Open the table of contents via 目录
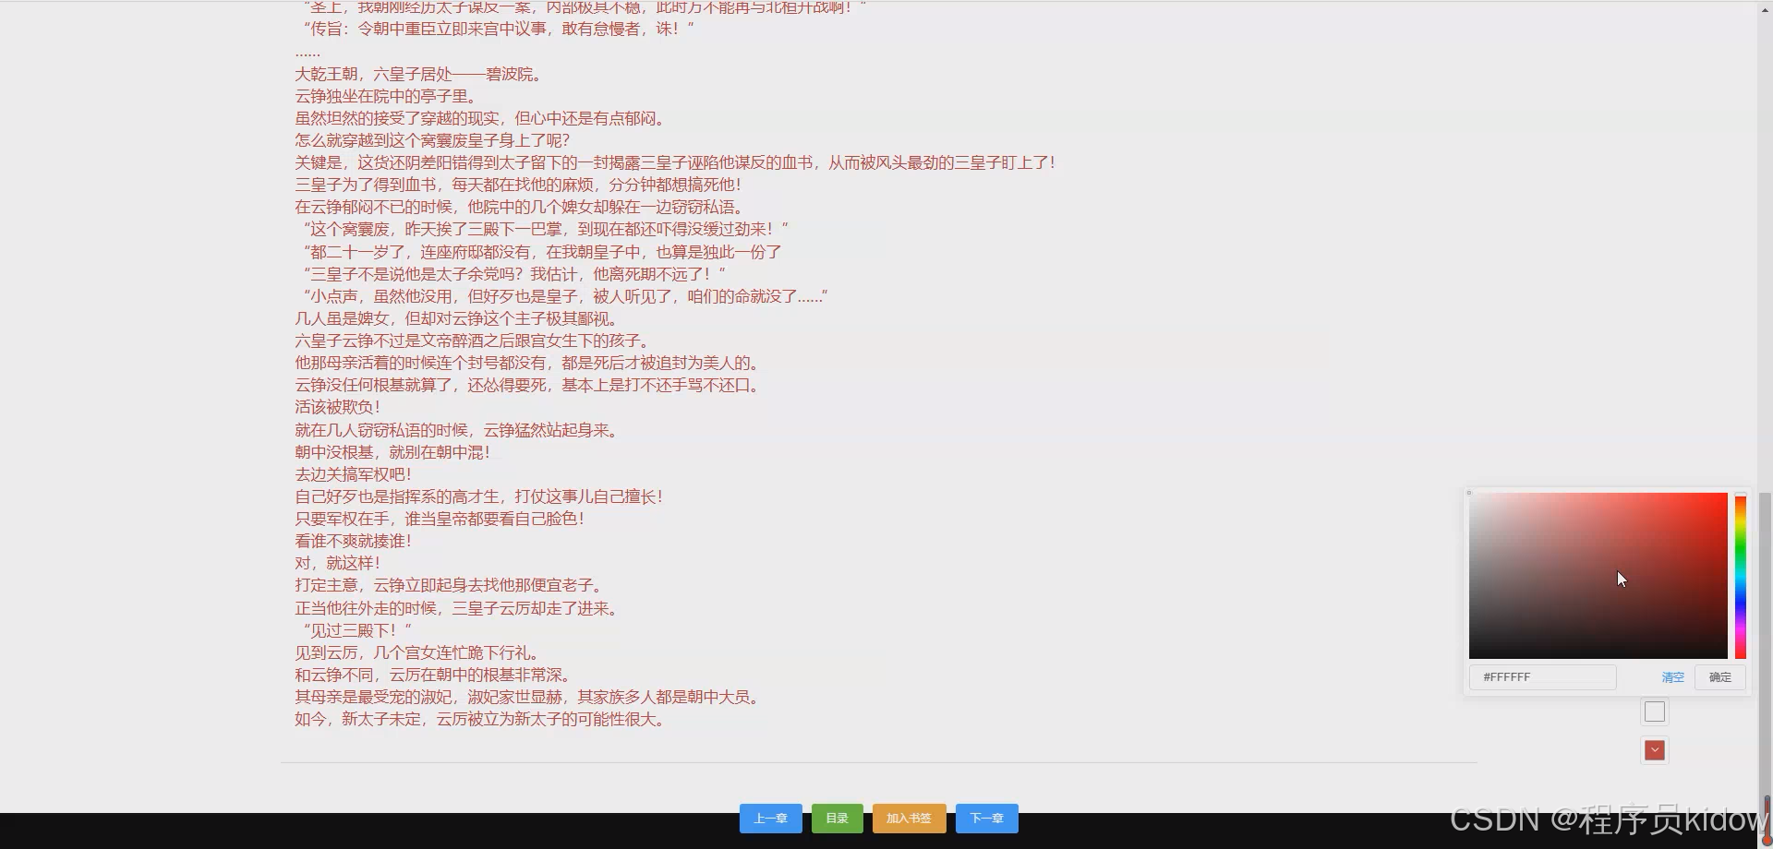Screen dimensions: 1773x849 click(837, 818)
